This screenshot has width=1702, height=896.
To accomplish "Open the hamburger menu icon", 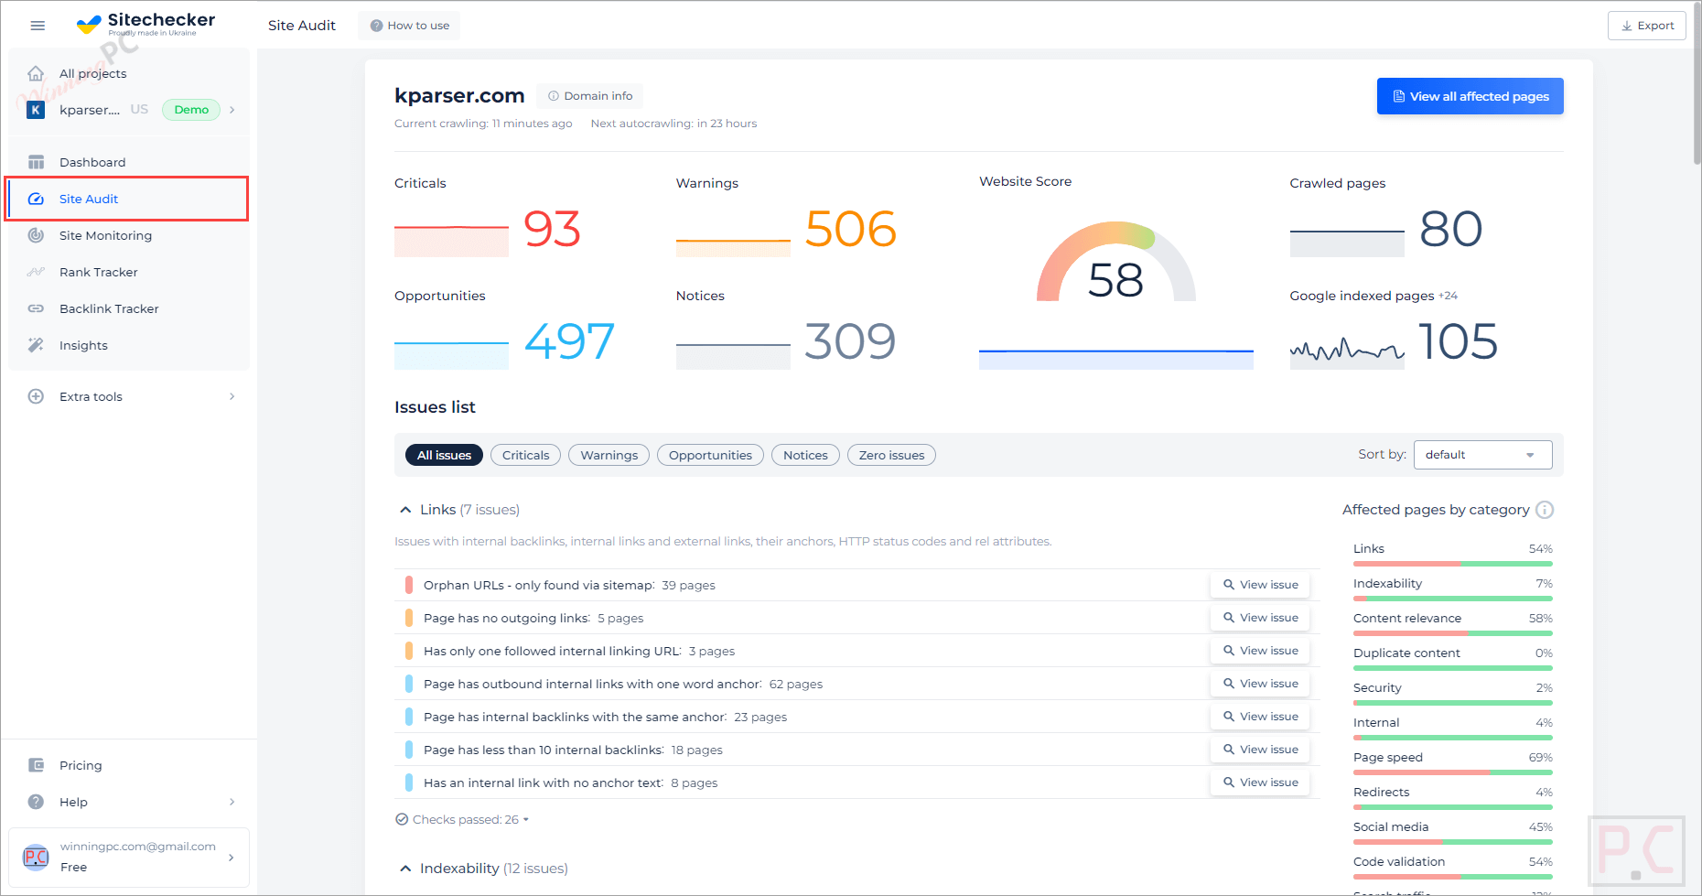I will (x=38, y=26).
